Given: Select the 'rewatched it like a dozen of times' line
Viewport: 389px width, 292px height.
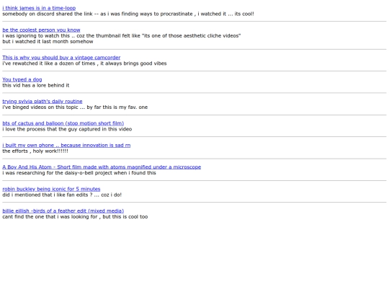Looking at the screenshot, I should pos(84,63).
